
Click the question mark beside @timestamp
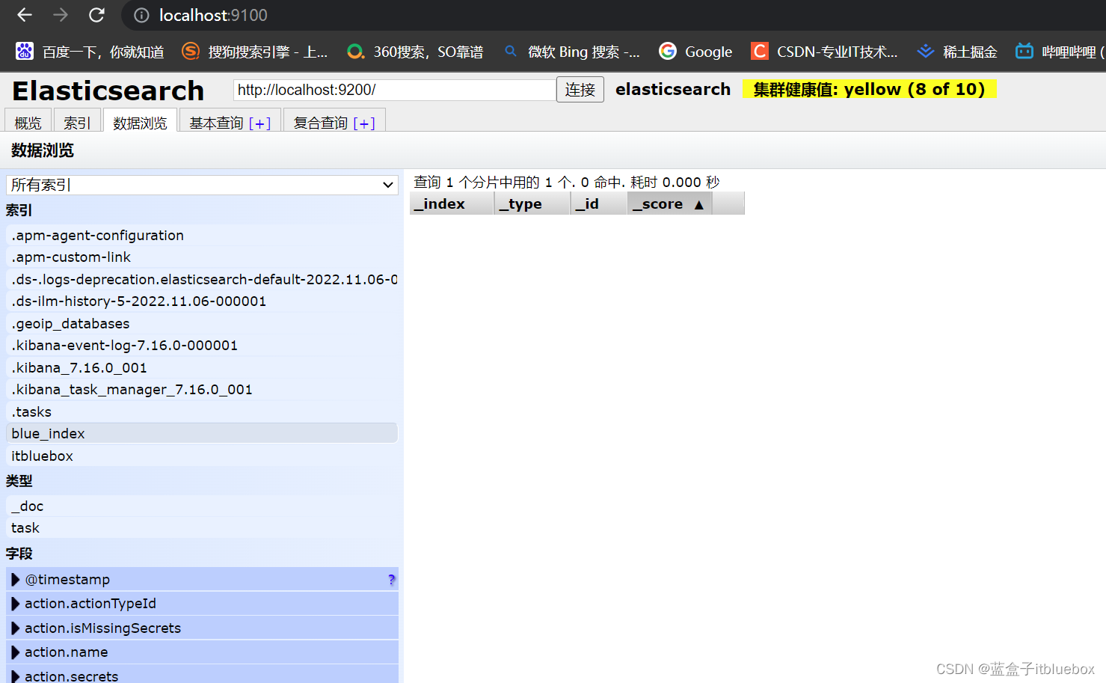(392, 579)
